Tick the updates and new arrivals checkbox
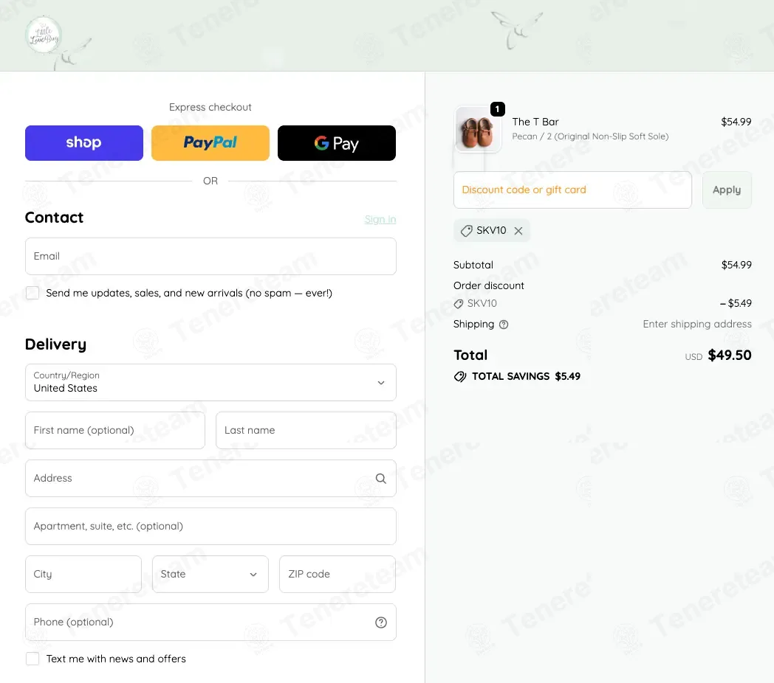Viewport: 774px width, 683px height. click(x=32, y=293)
